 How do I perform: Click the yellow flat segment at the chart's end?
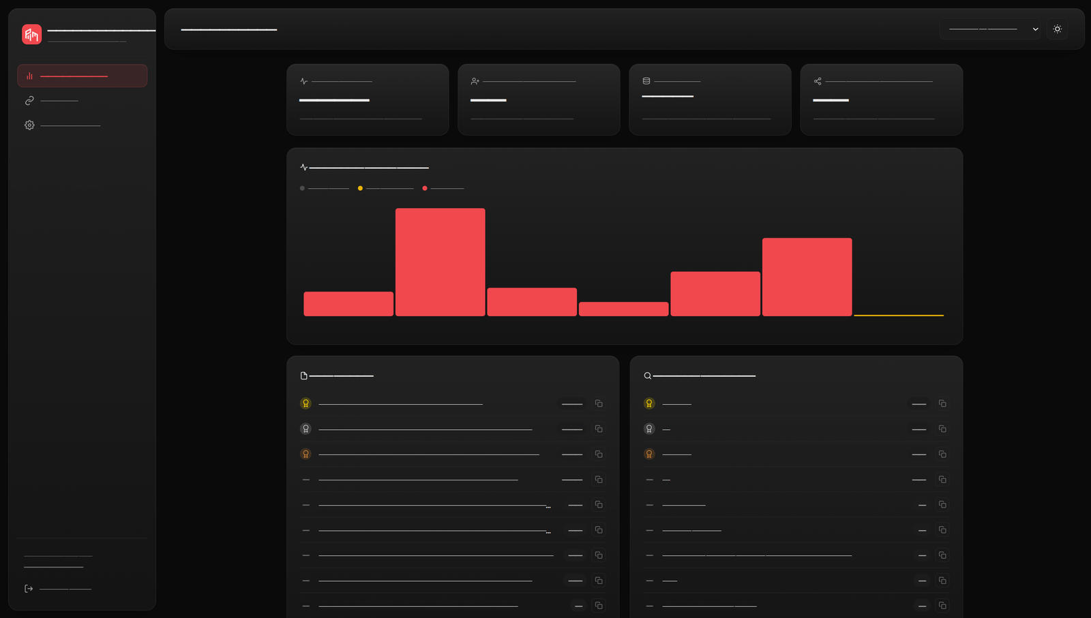(x=899, y=315)
